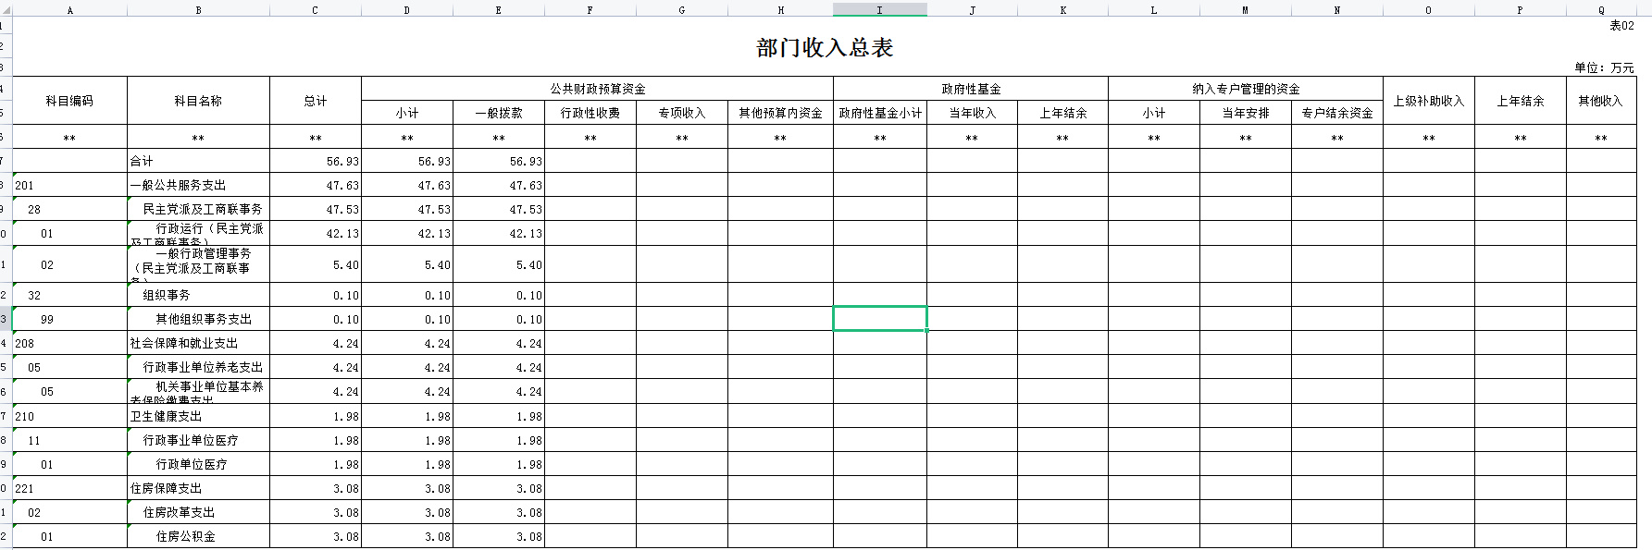Select the 合计 row label
This screenshot has height=550, width=1652.
pos(198,161)
